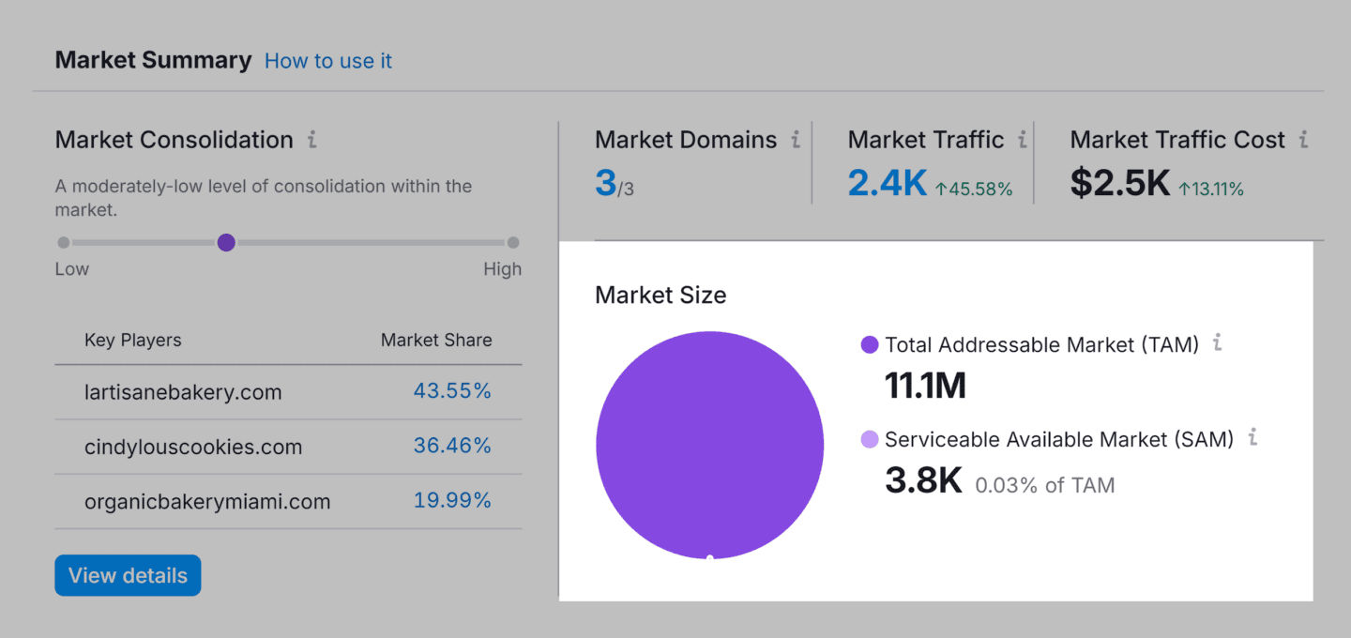1351x638 pixels.
Task: Click the 19.99% market share value
Action: (452, 500)
